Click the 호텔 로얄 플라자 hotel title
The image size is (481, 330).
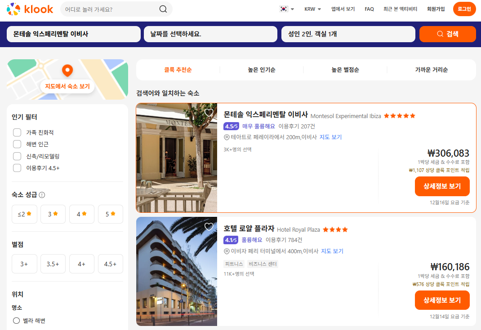pyautogui.click(x=249, y=229)
